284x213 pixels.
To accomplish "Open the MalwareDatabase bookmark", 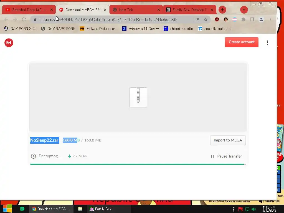I will (99, 29).
